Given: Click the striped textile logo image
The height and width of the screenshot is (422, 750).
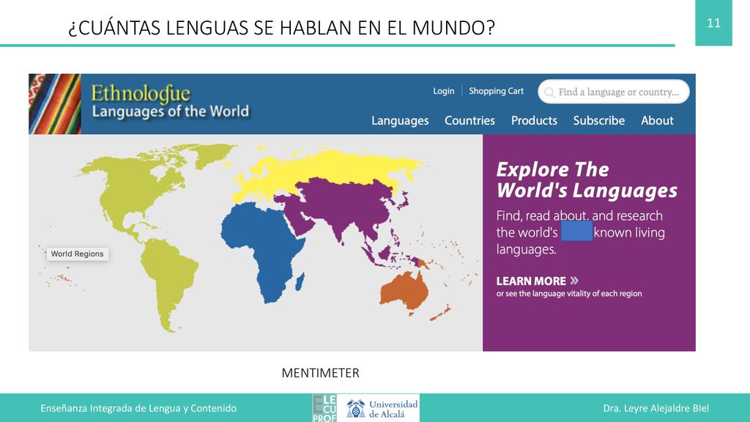Looking at the screenshot, I should 54,104.
